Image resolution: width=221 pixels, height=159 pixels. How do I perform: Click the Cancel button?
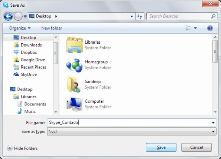196,147
